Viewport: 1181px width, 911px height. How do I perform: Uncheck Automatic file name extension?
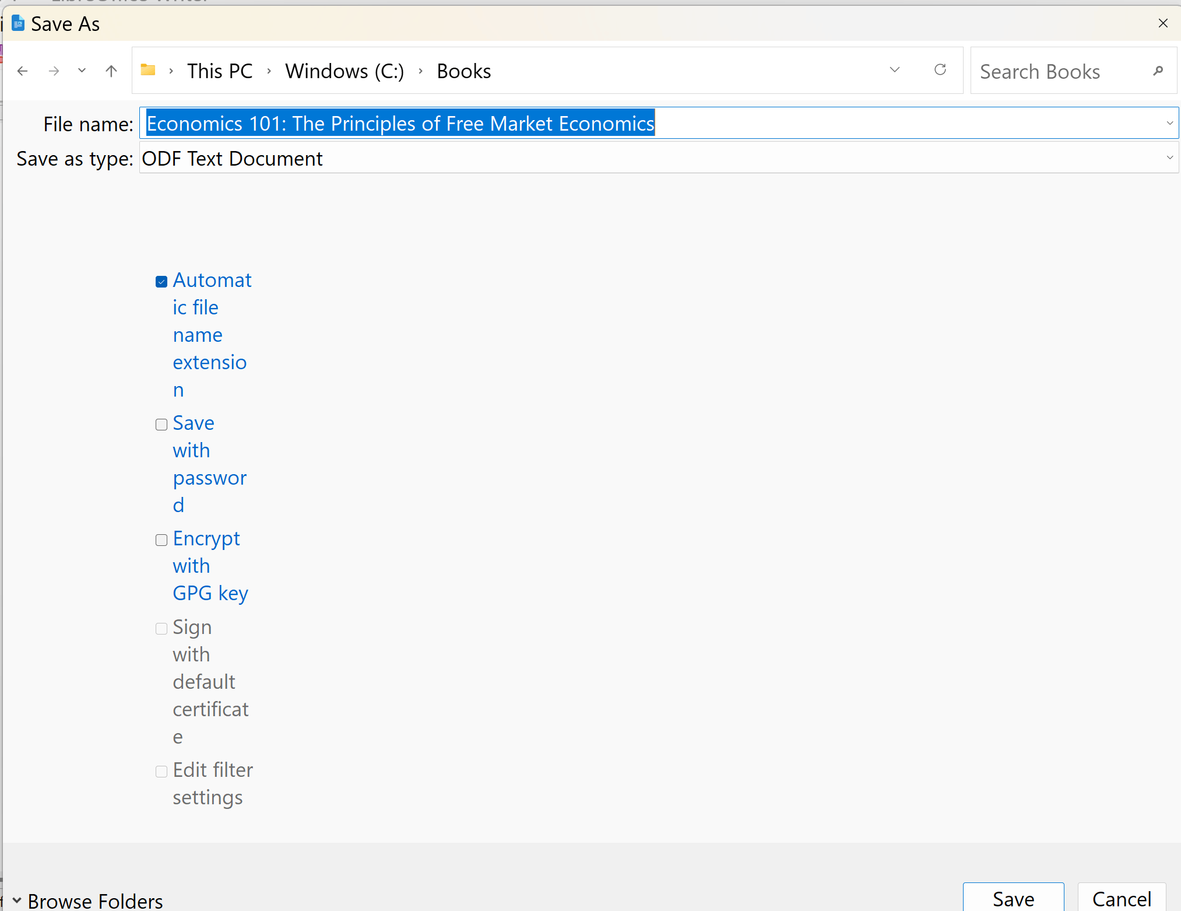[161, 281]
